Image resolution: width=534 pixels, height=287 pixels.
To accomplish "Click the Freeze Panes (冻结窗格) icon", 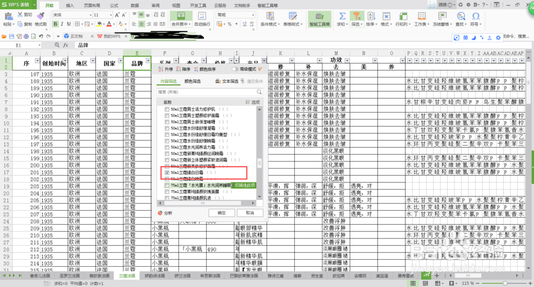I will pyautogui.click(x=442, y=16).
